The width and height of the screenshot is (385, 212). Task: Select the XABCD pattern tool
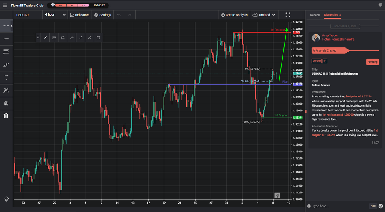6,90
